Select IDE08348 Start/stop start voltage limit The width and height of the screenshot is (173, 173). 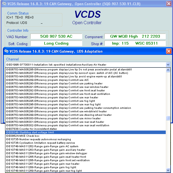85,132
